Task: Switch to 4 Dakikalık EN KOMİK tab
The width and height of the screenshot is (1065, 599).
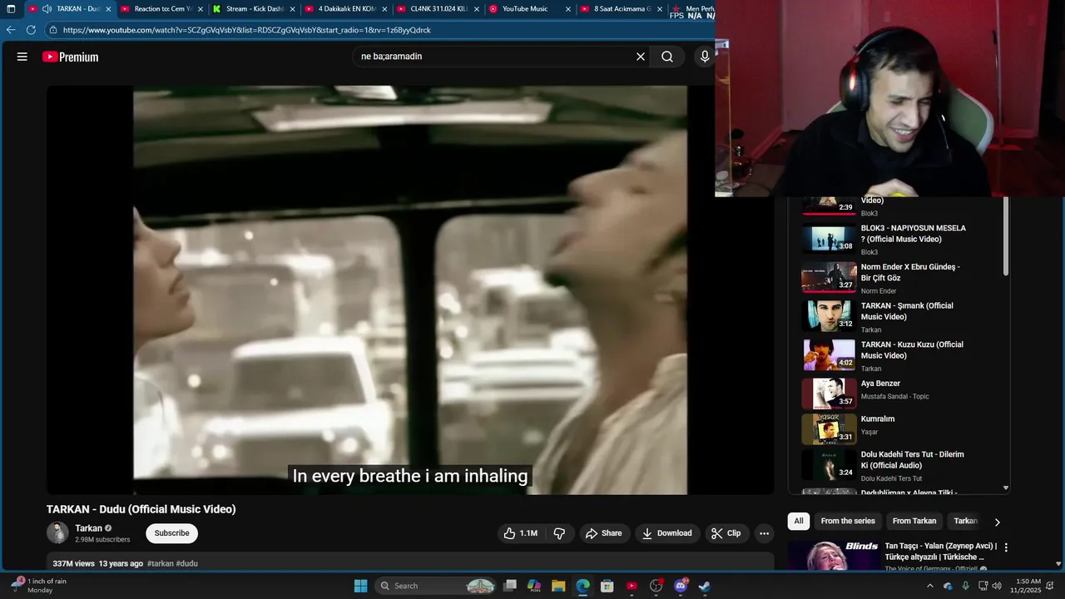Action: (347, 9)
